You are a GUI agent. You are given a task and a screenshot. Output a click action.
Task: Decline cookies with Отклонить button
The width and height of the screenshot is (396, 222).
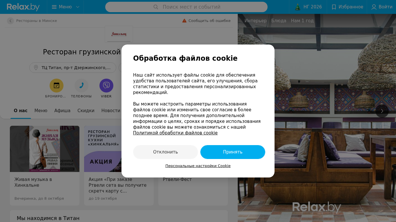point(166,152)
